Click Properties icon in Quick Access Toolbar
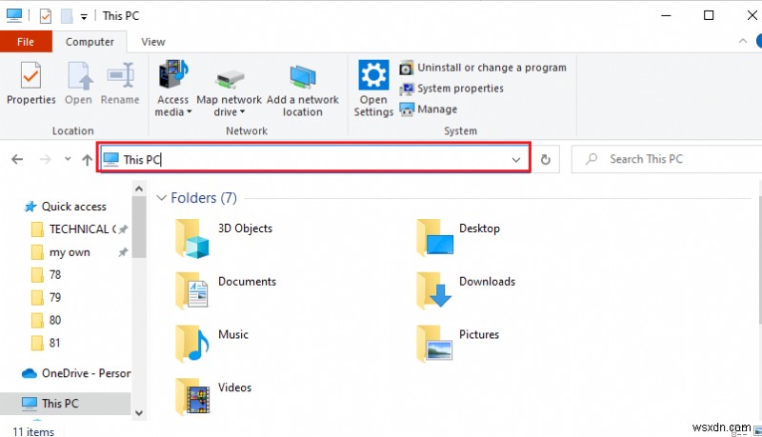The width and height of the screenshot is (762, 437). pos(45,16)
